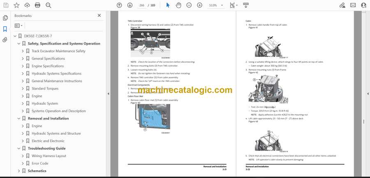Click the page number input field
This screenshot has width=370, height=178.
(142, 5)
